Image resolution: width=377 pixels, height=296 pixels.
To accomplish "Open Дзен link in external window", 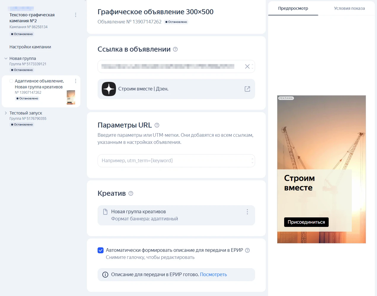I will (247, 89).
